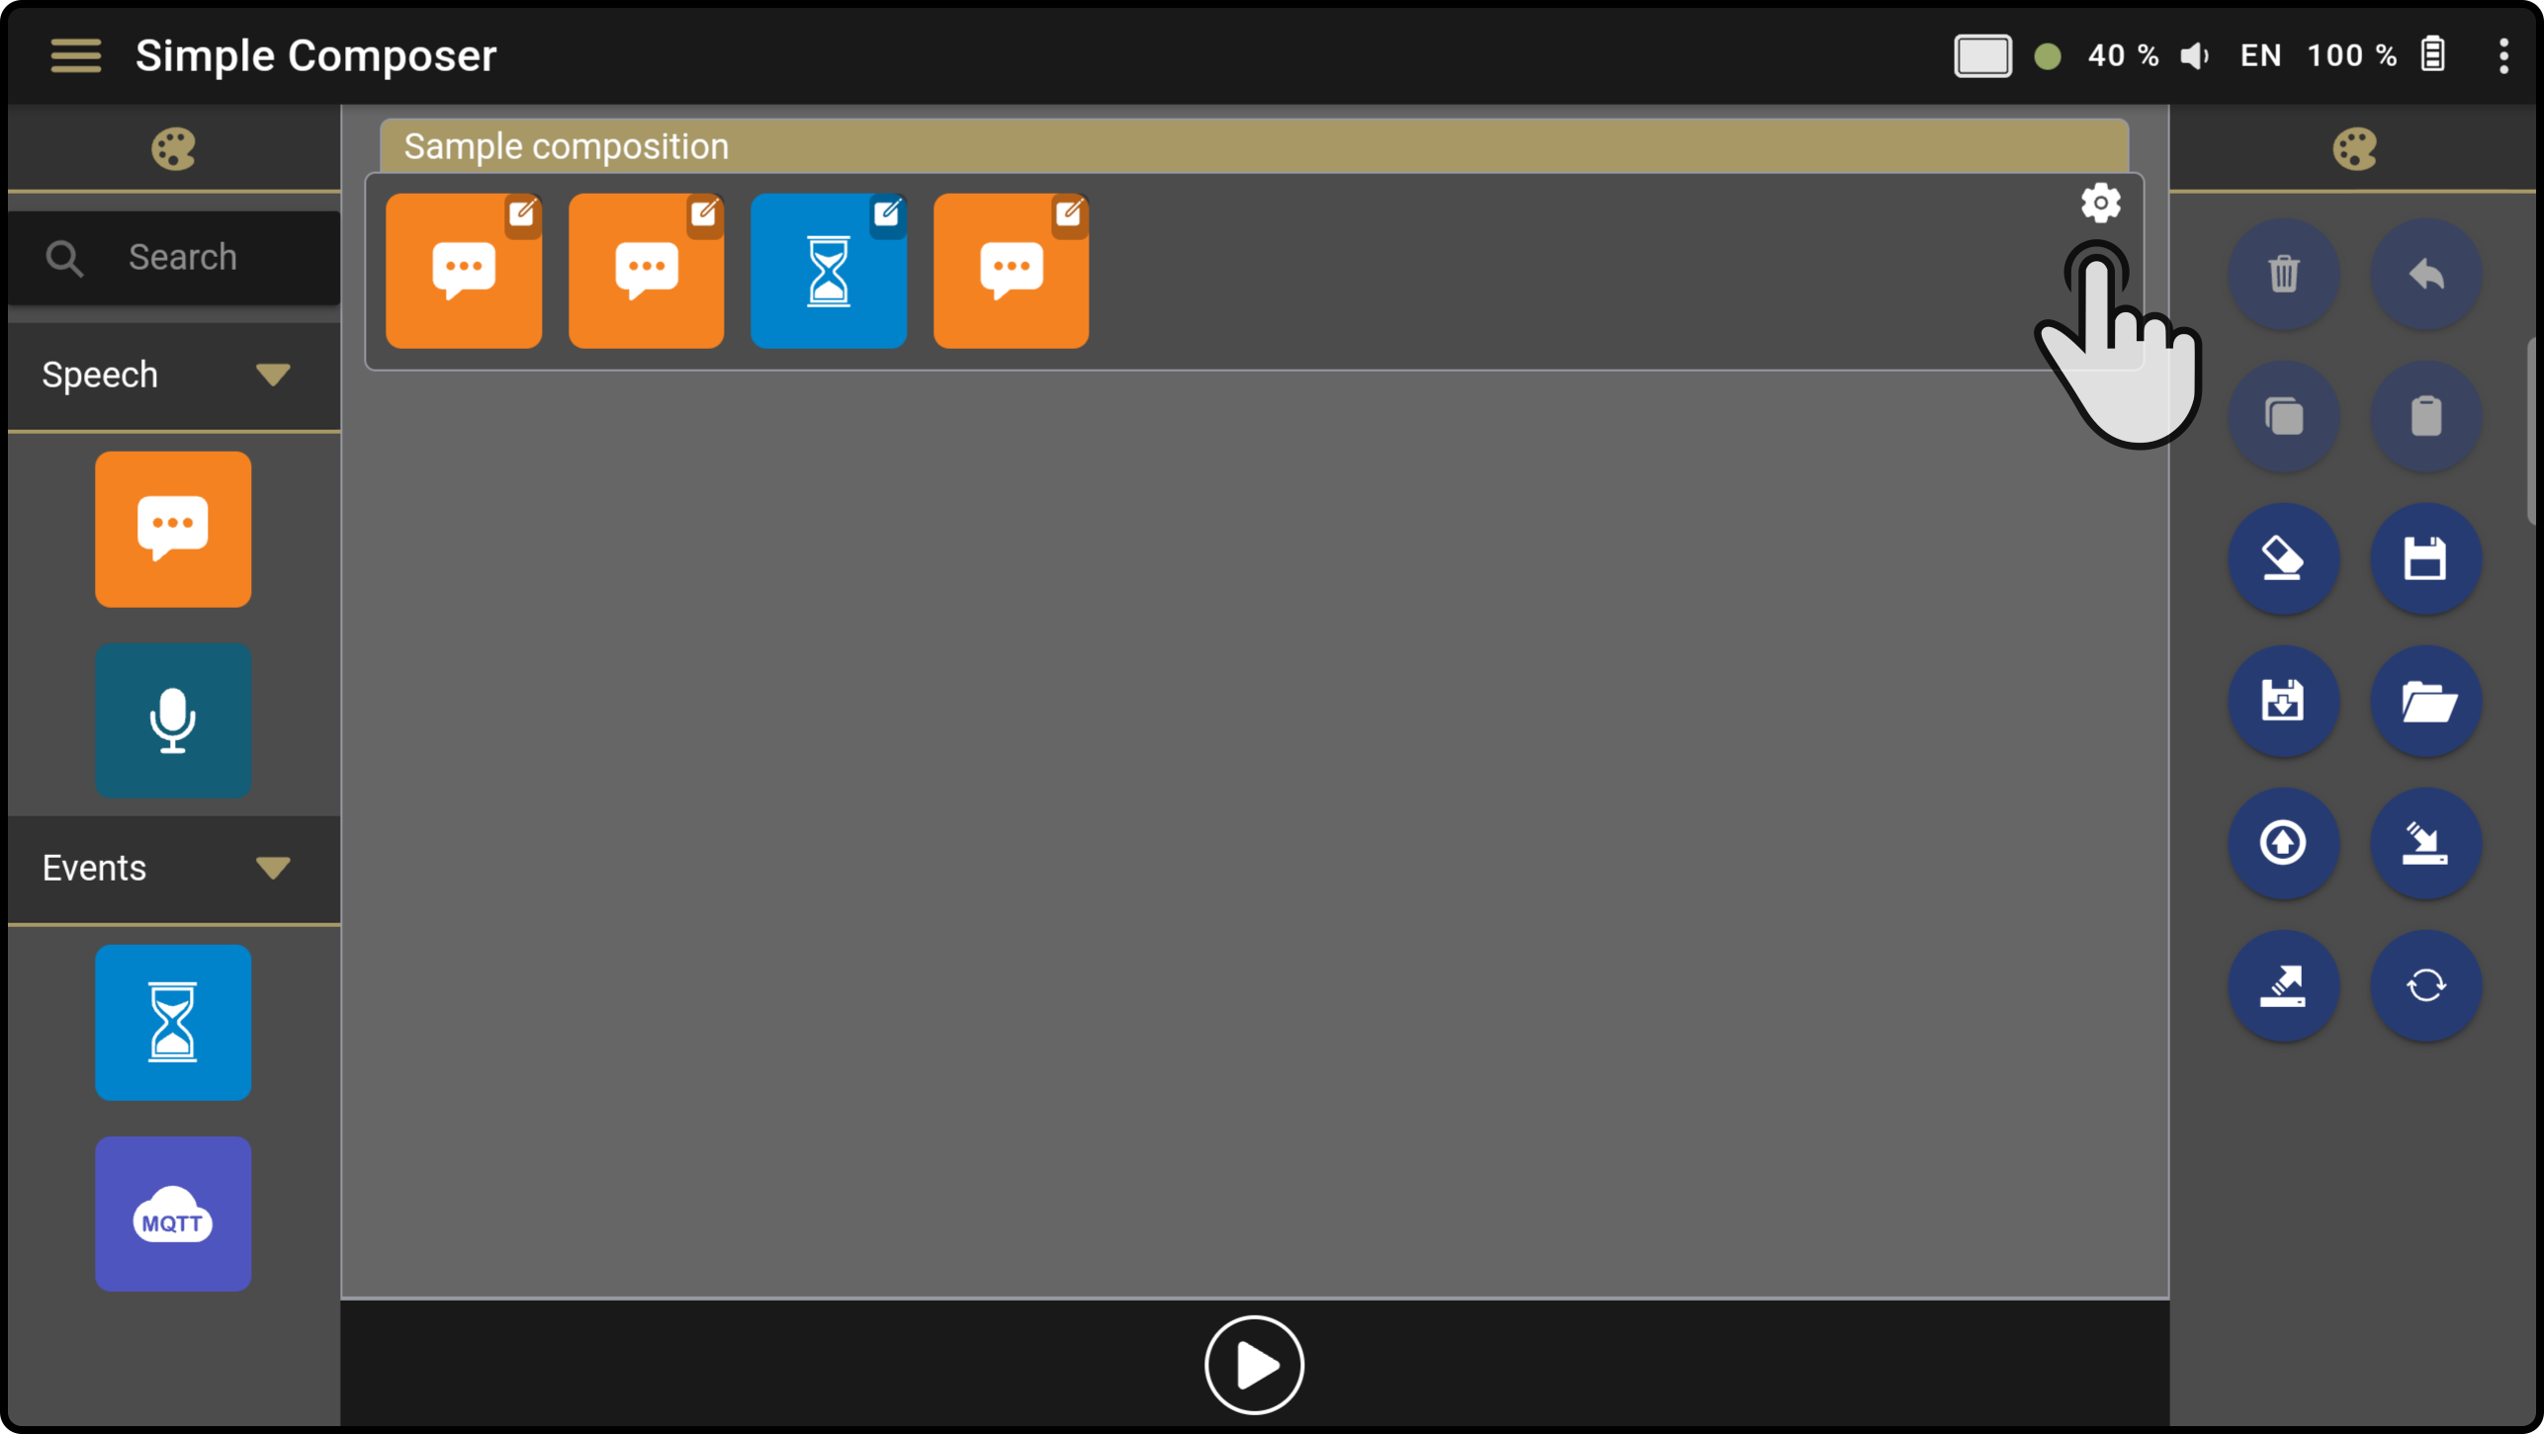Toggle composition settings gear icon
Viewport: 2544px width, 1434px height.
tap(2098, 203)
